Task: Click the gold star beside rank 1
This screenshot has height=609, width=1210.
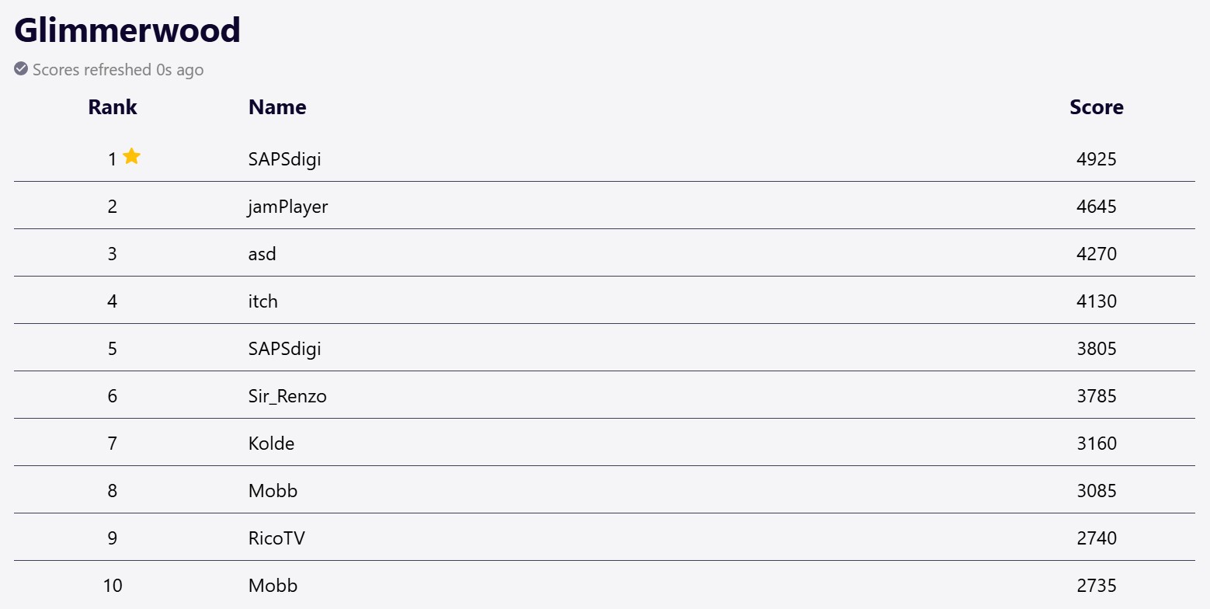Action: 132,157
